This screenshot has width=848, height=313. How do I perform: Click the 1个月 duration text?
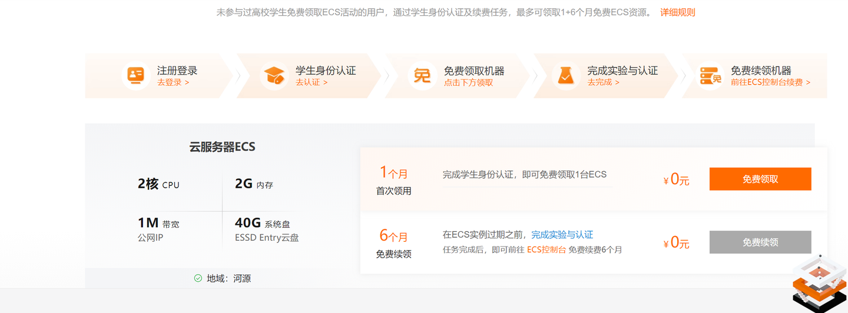pos(393,172)
